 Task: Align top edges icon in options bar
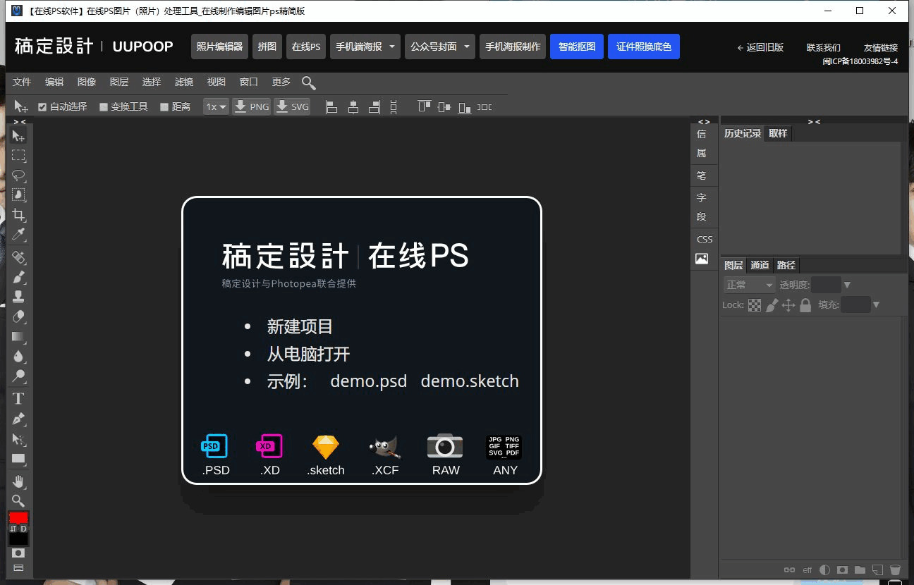point(424,107)
